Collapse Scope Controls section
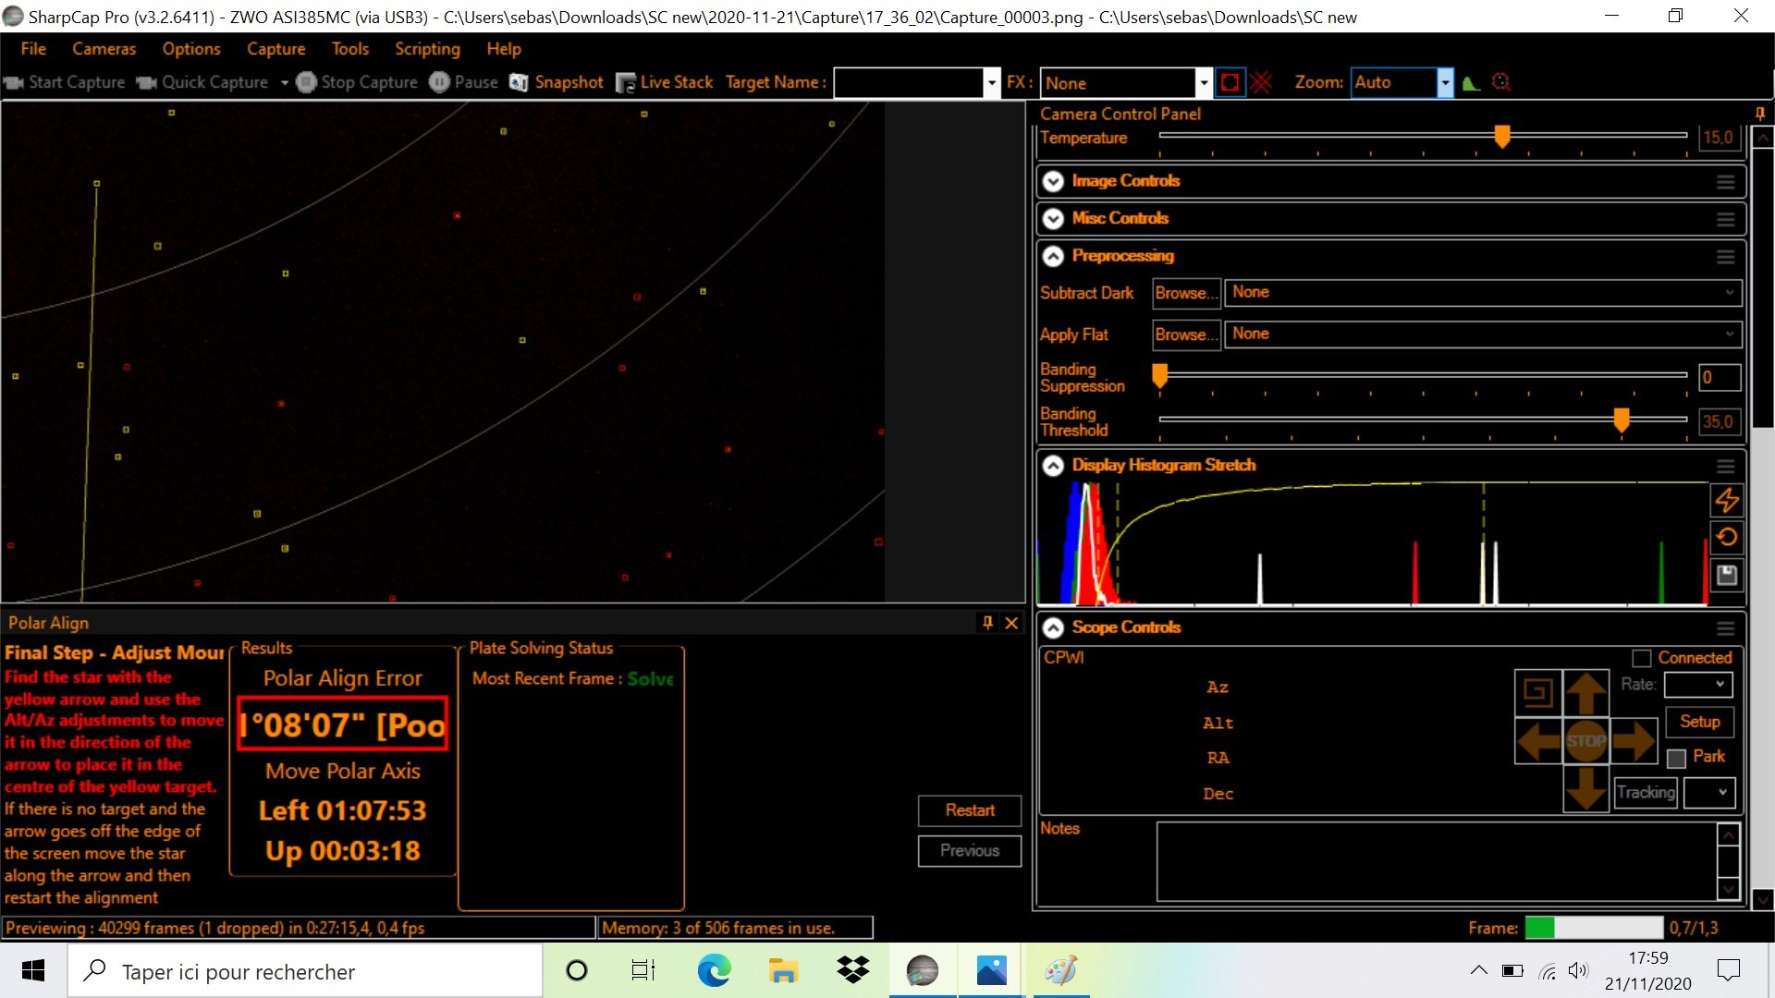Image resolution: width=1775 pixels, height=998 pixels. coord(1053,628)
